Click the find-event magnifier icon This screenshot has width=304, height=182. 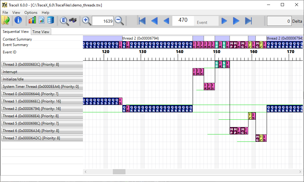pyautogui.click(x=64, y=21)
